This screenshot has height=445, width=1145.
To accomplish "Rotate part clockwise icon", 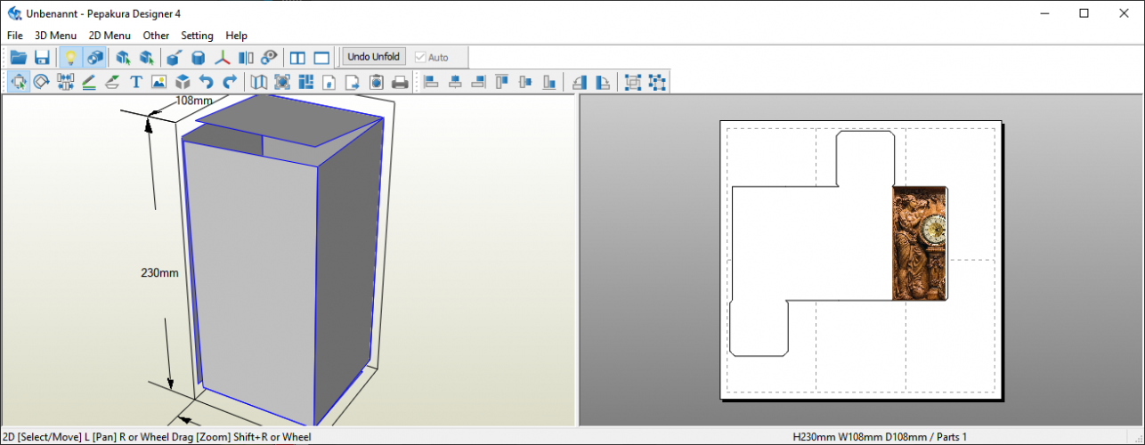I will (603, 82).
